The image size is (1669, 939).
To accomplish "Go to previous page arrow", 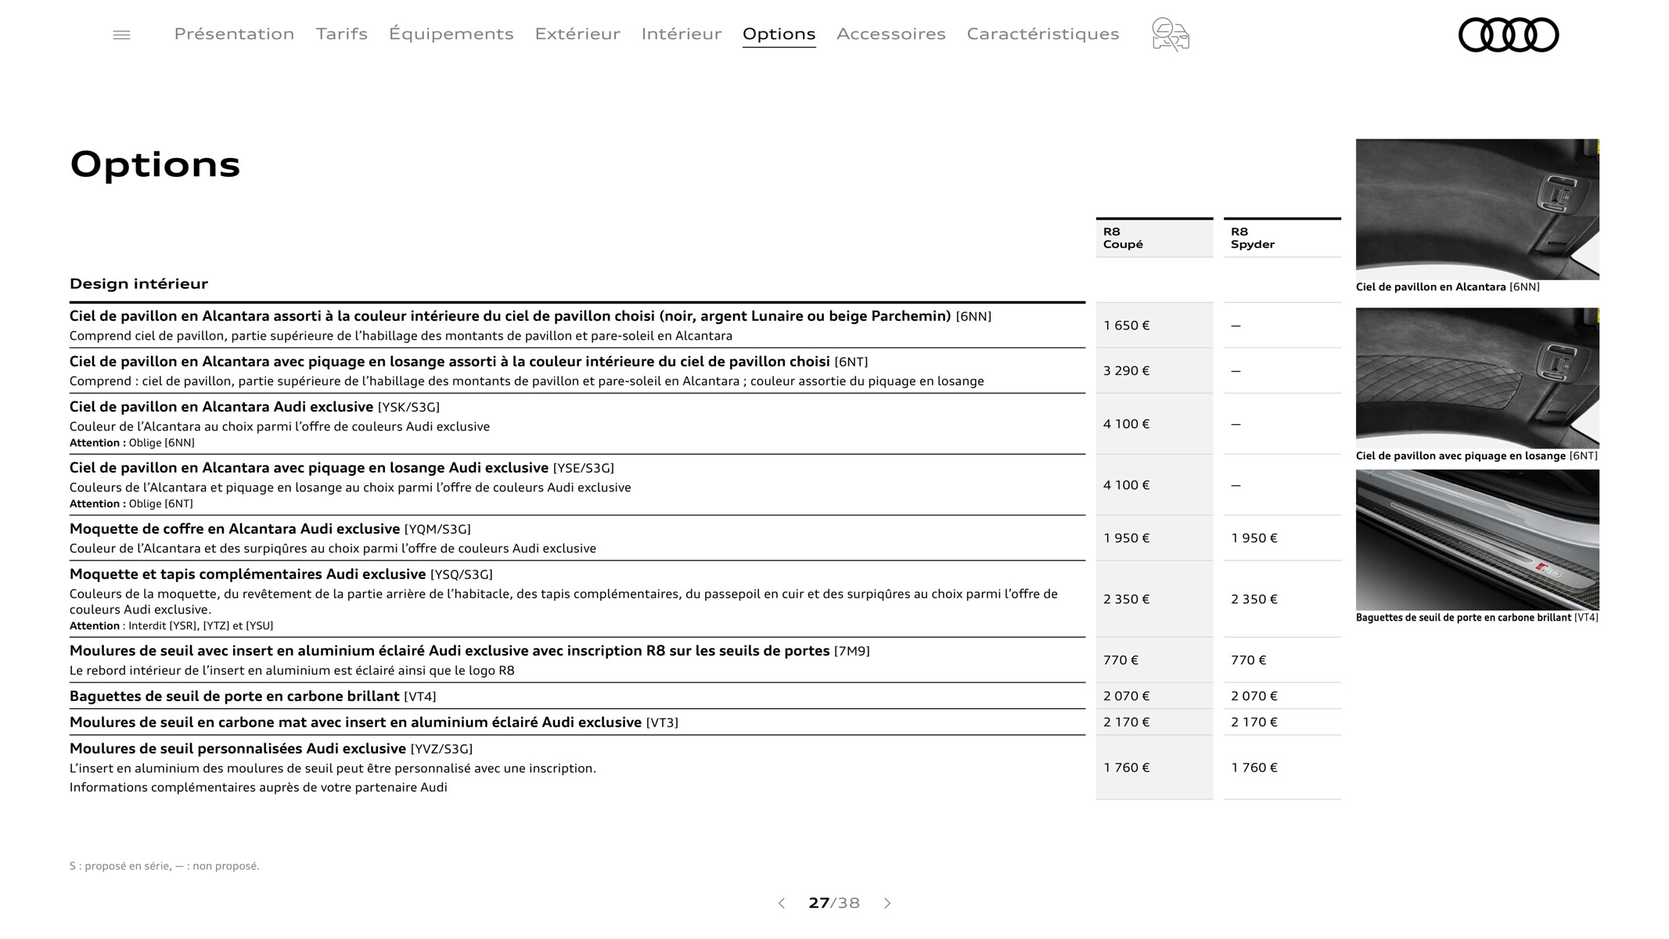I will [781, 903].
